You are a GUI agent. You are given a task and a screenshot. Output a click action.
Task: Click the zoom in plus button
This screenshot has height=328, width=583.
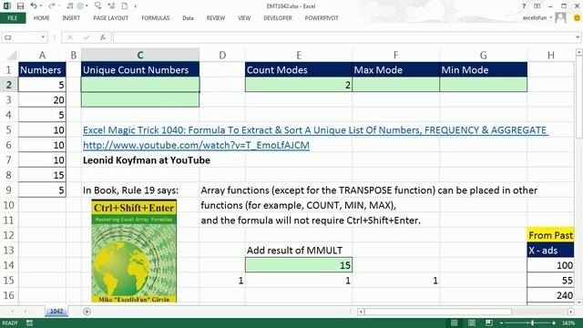coord(554,323)
